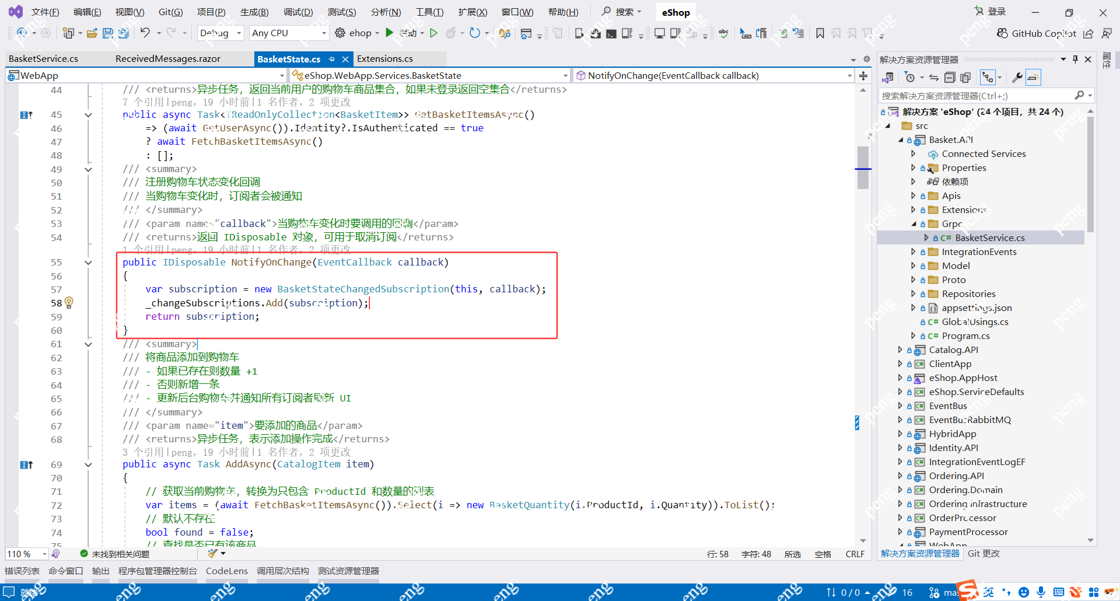Click the Save All icon in toolbar
Viewport: 1120px width, 601px height.
[123, 33]
